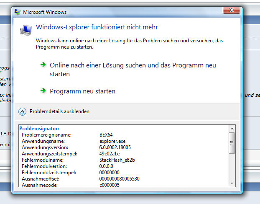Click the 'Problemereignisname:' label
The height and width of the screenshot is (204, 260).
(46, 135)
